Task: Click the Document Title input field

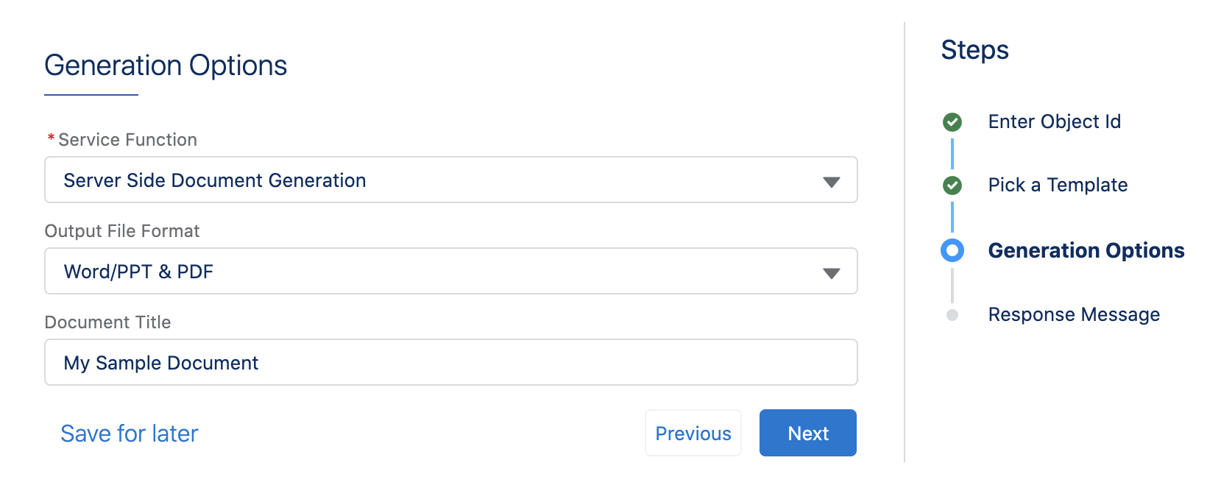Action: [x=450, y=361]
